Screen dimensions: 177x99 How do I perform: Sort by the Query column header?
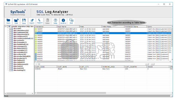[x=159, y=27]
